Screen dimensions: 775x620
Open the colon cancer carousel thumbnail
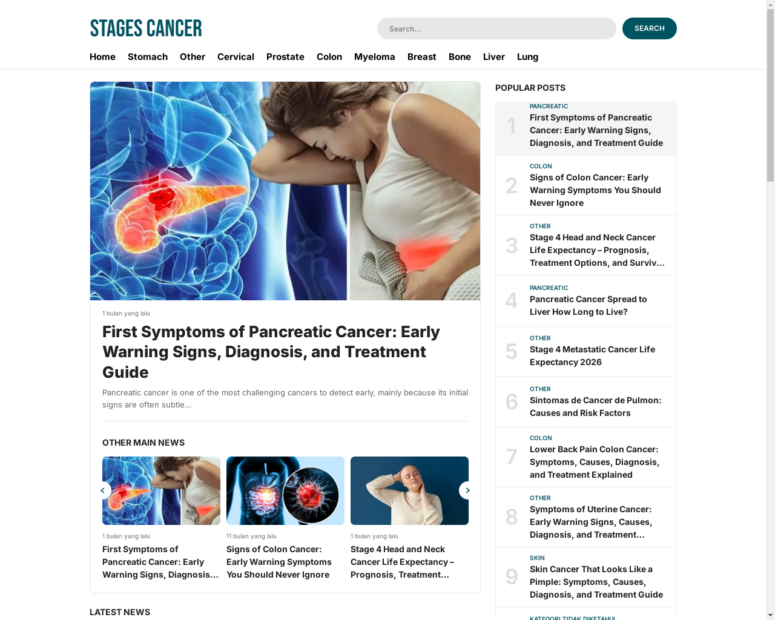[x=285, y=490]
